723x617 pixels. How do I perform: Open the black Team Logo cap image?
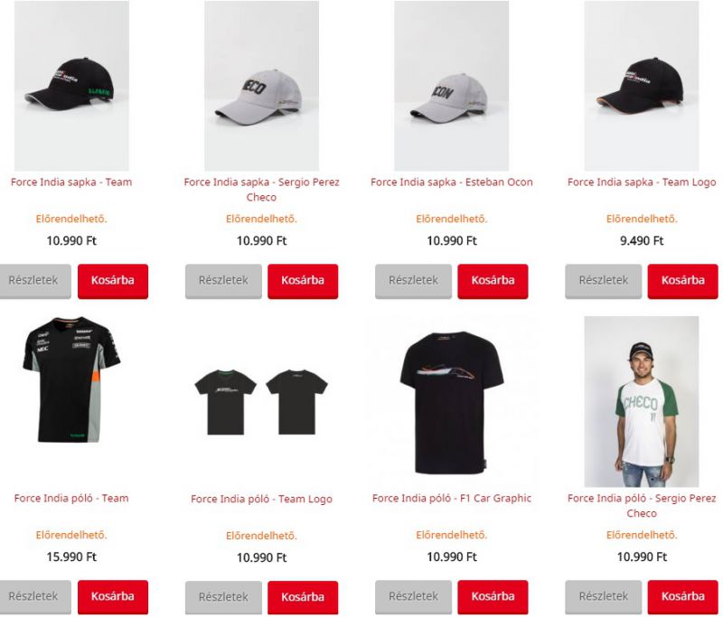[642, 86]
